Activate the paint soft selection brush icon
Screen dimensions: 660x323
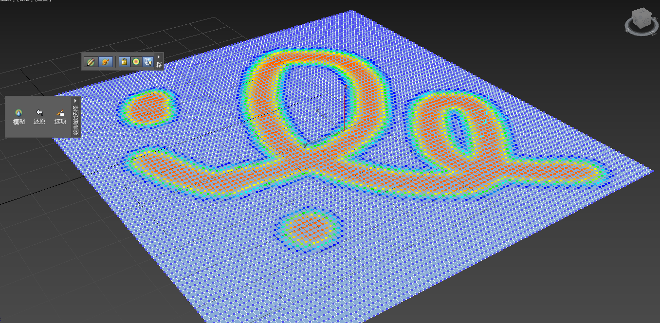tap(106, 62)
